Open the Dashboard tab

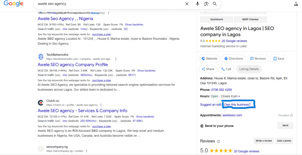point(216,19)
